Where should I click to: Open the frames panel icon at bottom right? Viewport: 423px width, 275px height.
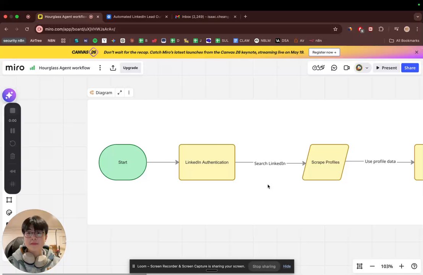(x=359, y=266)
